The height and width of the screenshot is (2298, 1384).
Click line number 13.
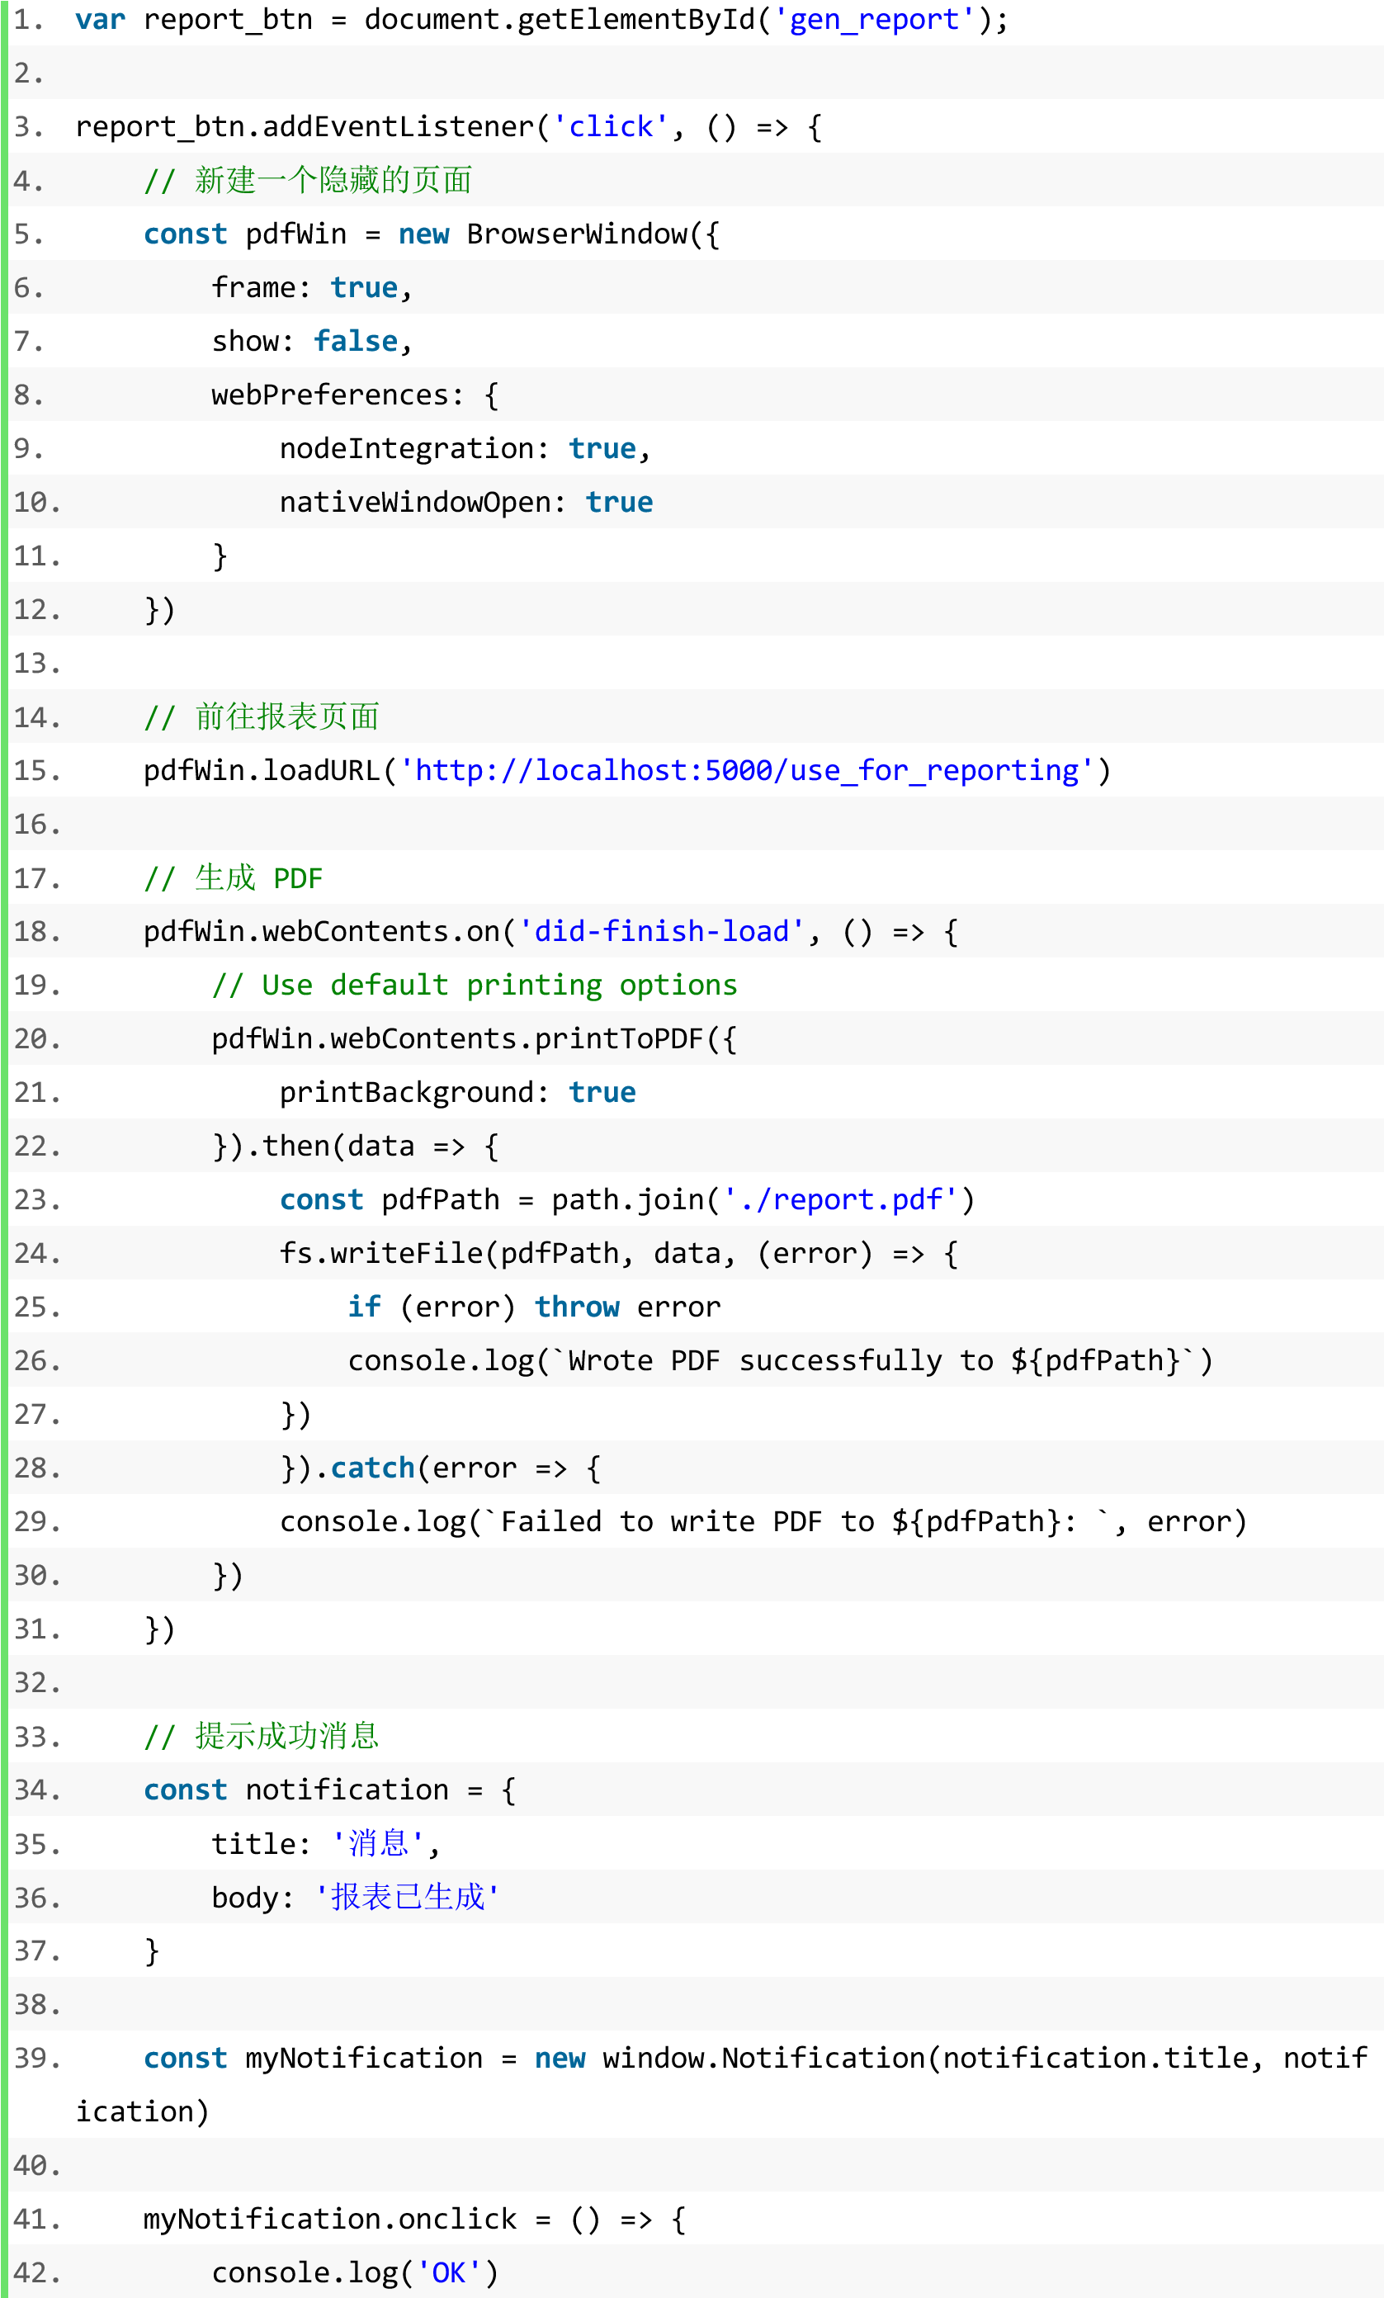37,664
